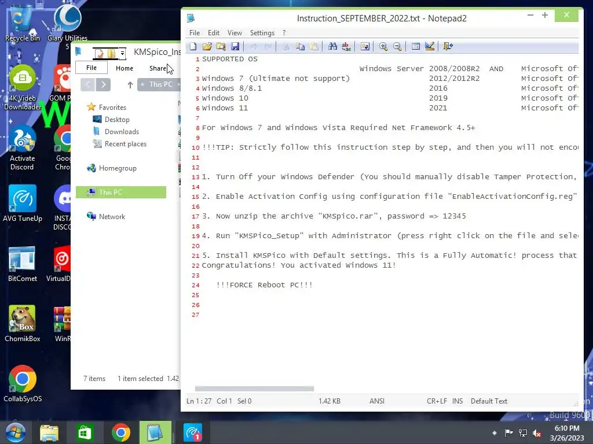Toggle the Word Wrap toolbar icon

[365, 46]
